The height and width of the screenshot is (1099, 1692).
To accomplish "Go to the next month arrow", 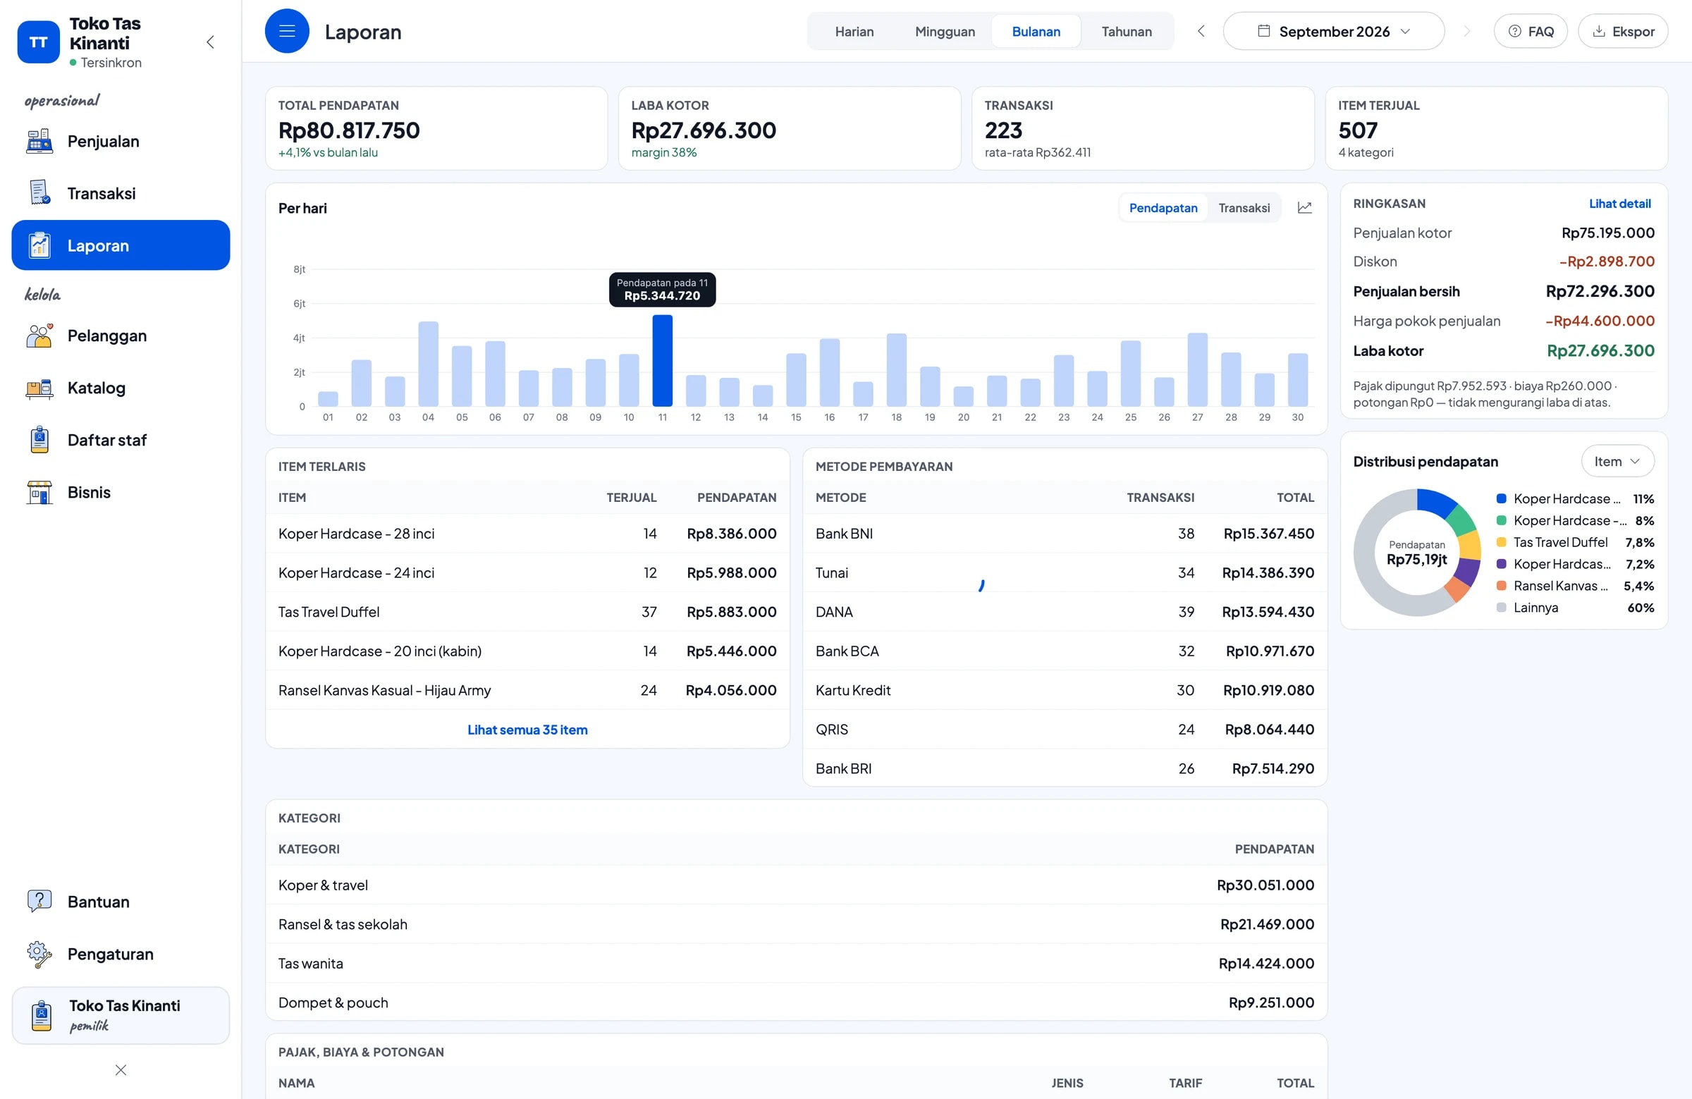I will pyautogui.click(x=1466, y=31).
